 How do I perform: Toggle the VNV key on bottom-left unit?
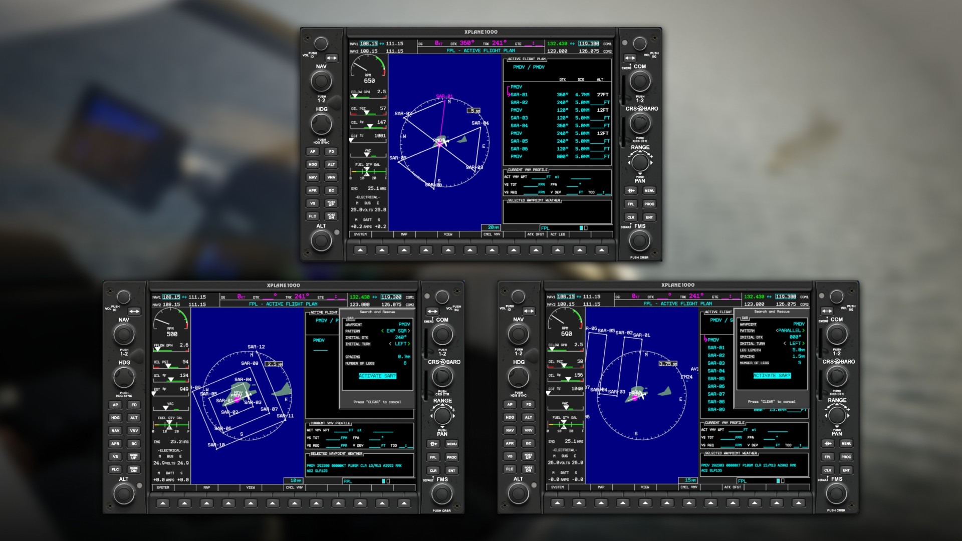134,430
